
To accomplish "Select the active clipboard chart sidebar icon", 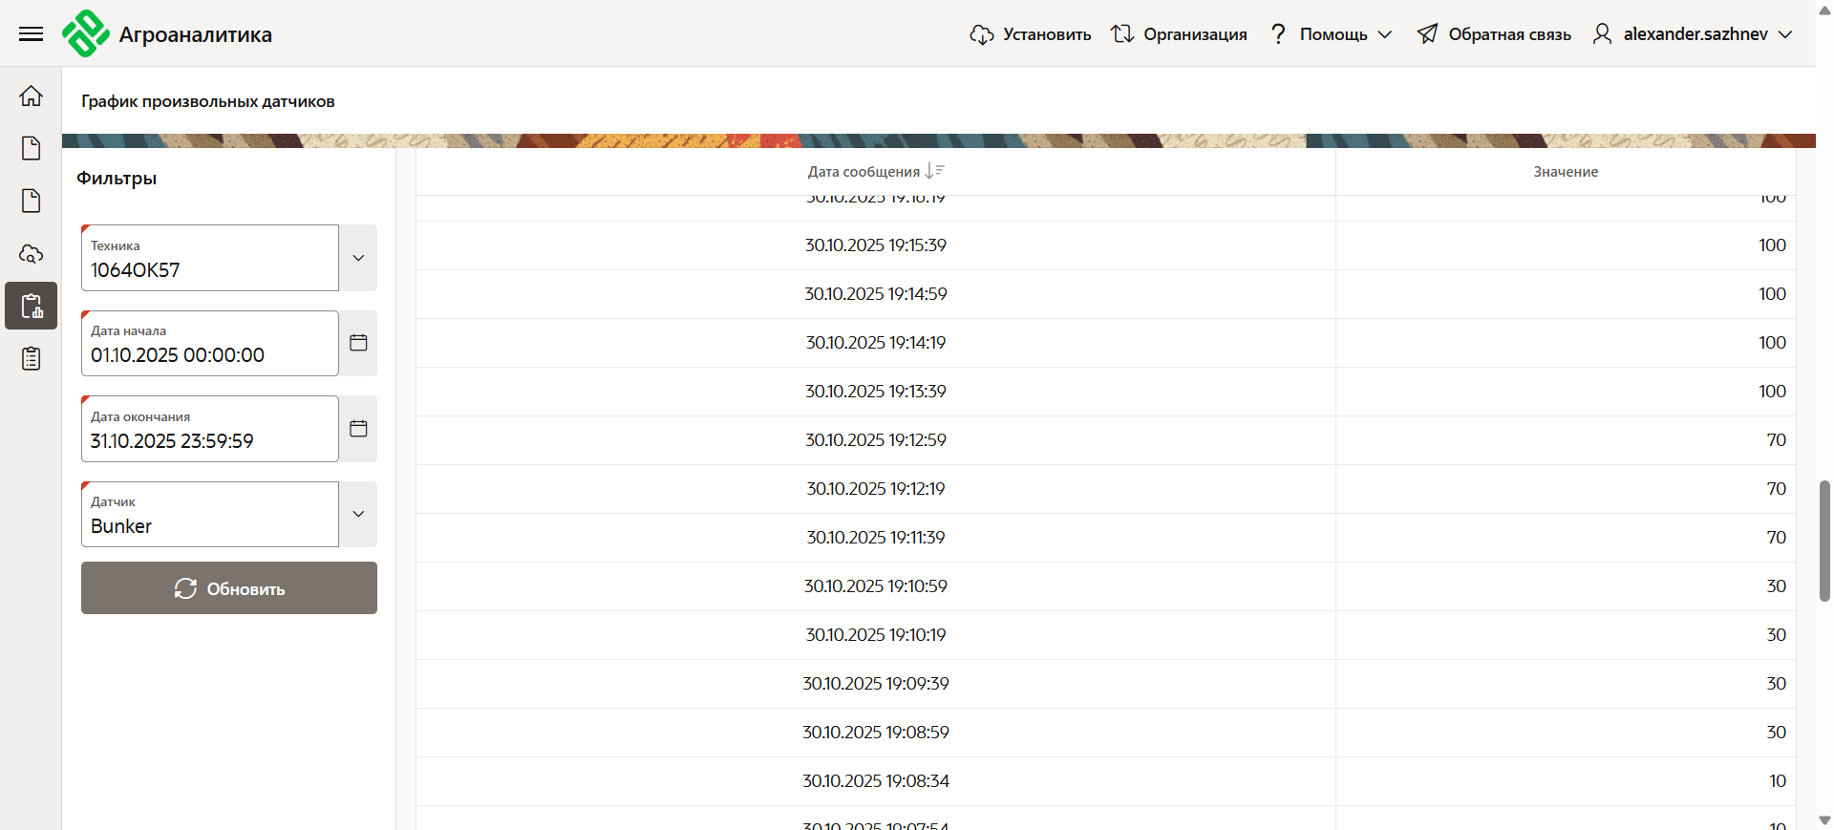I will click(31, 306).
